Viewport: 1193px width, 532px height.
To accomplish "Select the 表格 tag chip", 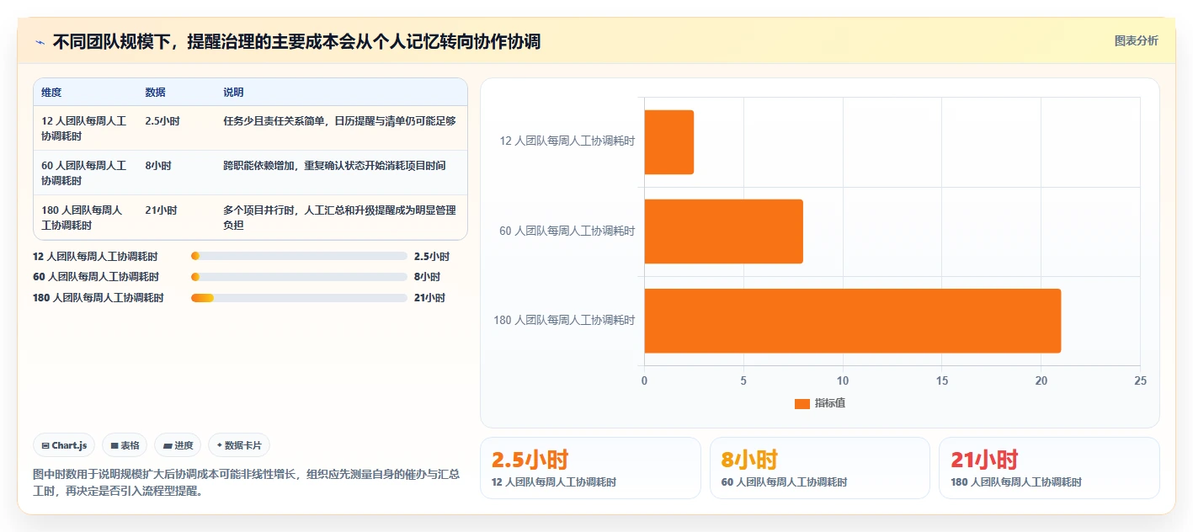I will tap(125, 445).
